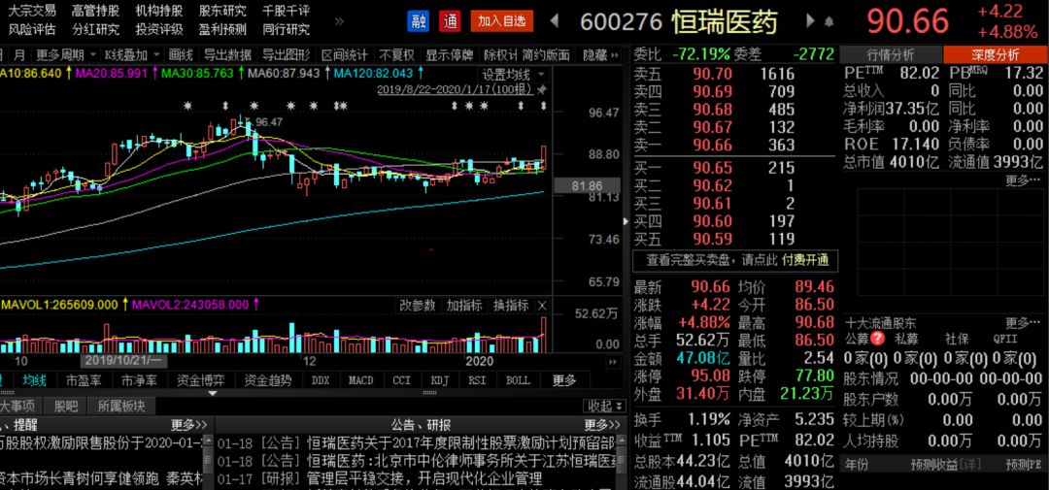The height and width of the screenshot is (490, 1049).
Task: Click the MAVOL1 yellow arrow indicator
Action: (x=124, y=305)
